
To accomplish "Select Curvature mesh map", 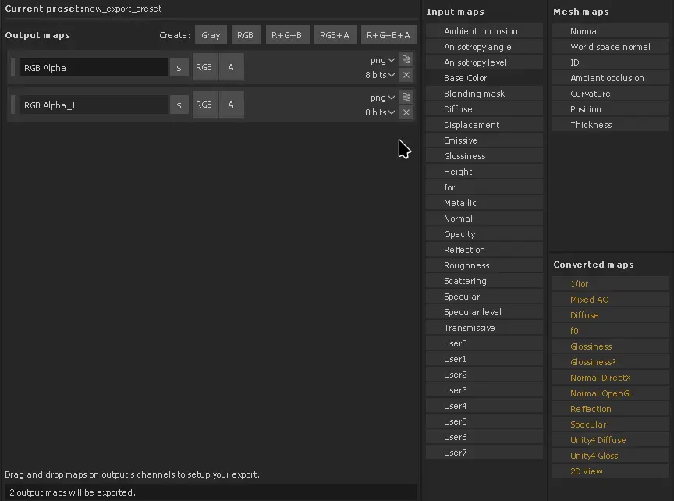I will point(611,94).
